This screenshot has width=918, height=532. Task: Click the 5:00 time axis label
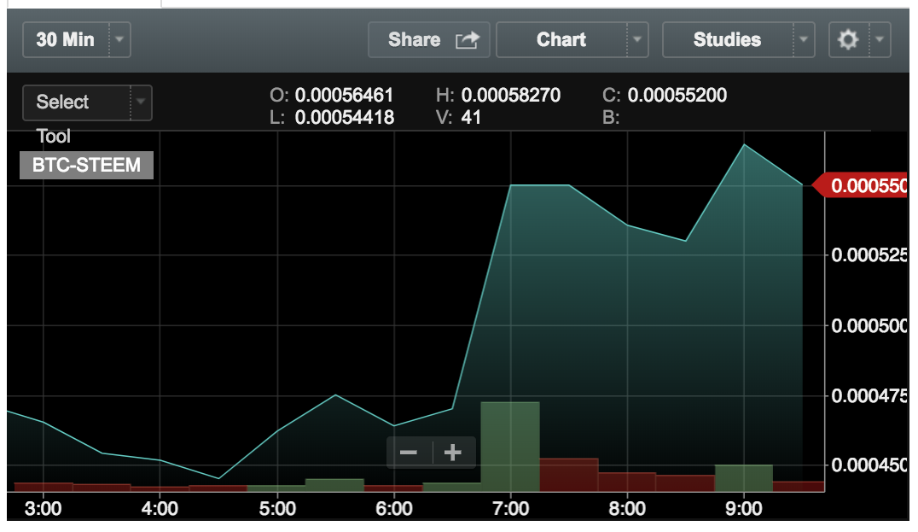[277, 508]
